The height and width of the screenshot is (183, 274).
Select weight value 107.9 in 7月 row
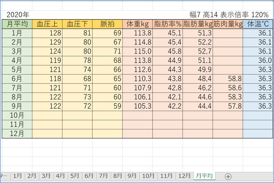[138, 88]
